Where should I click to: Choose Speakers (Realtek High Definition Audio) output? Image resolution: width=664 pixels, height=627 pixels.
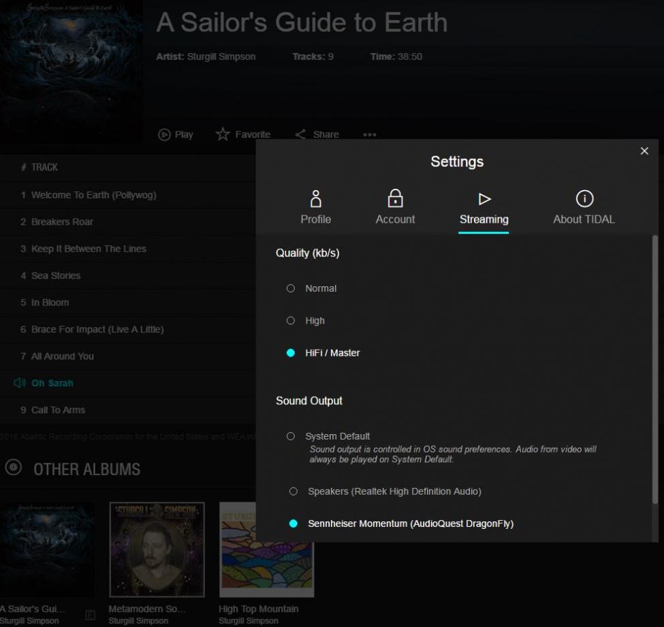[x=293, y=491]
